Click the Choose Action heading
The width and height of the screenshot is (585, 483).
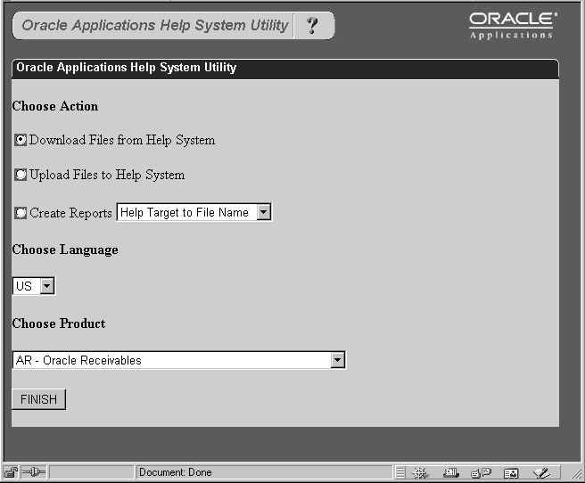[x=55, y=106]
